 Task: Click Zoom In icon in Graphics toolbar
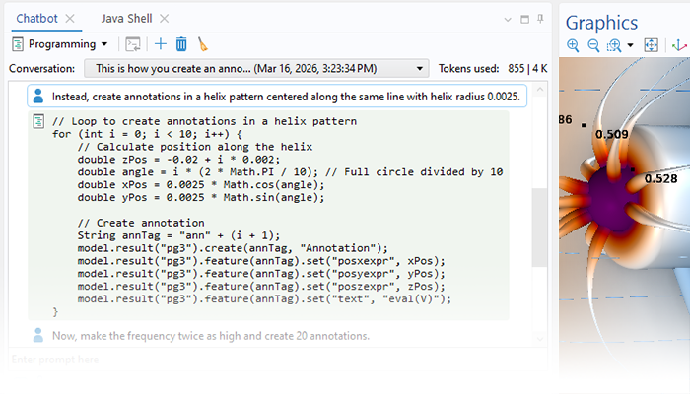[573, 45]
